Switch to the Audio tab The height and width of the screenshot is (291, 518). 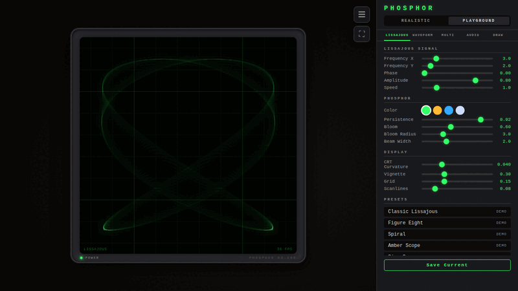[x=473, y=35]
